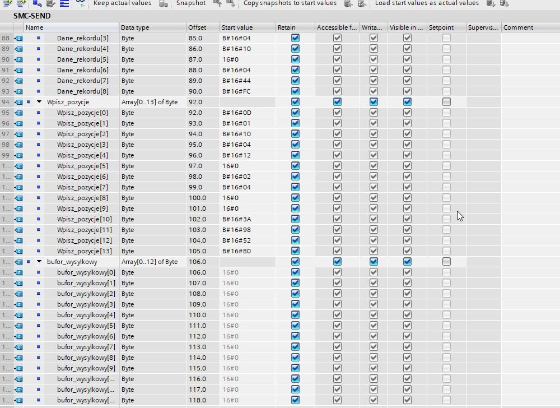The image size is (560, 408).
Task: Click the Snapshot button
Action: 191,3
